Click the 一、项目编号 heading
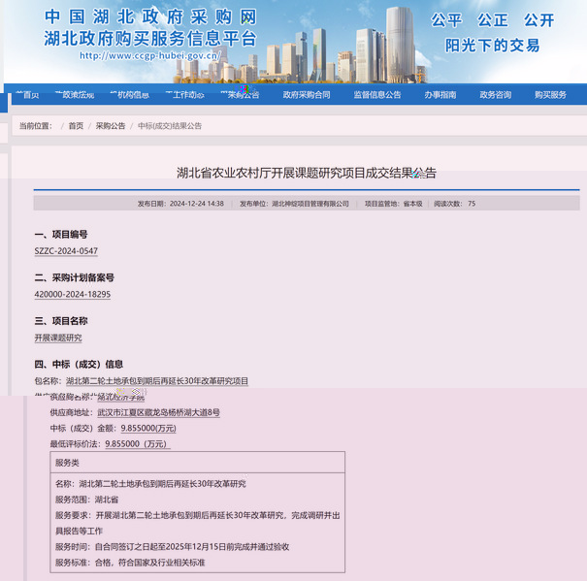587x581 pixels. click(x=61, y=235)
